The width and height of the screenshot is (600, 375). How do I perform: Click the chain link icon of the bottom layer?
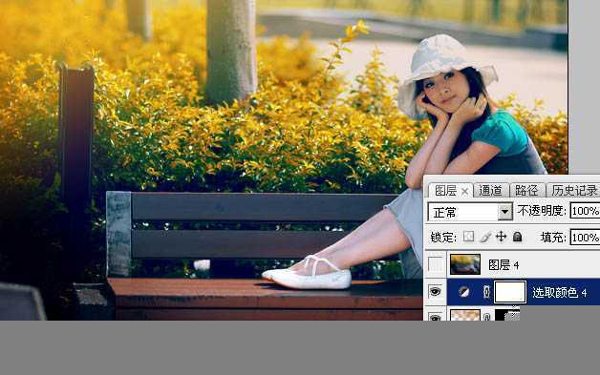click(x=486, y=316)
